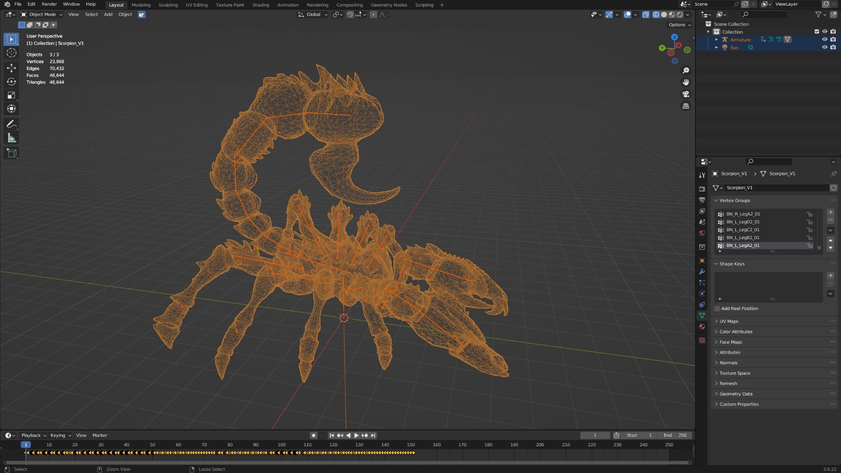Toggle Collection exclude checkbox
Screen dimensions: 841x473
(x=816, y=32)
